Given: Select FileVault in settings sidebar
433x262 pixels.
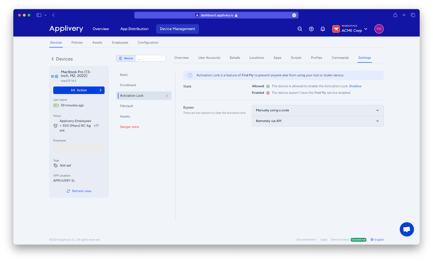Looking at the screenshot, I should click(126, 106).
